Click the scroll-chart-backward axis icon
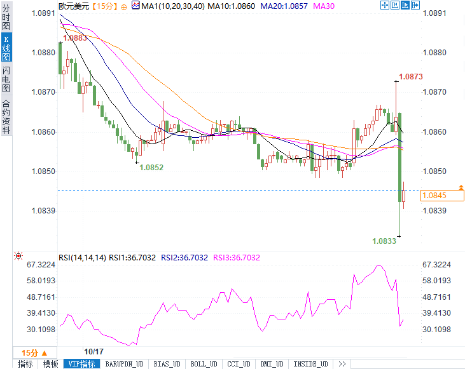The image size is (465, 369). pos(395,5)
